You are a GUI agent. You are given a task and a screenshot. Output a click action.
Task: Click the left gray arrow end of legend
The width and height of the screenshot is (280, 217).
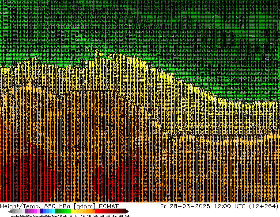(x=10, y=211)
